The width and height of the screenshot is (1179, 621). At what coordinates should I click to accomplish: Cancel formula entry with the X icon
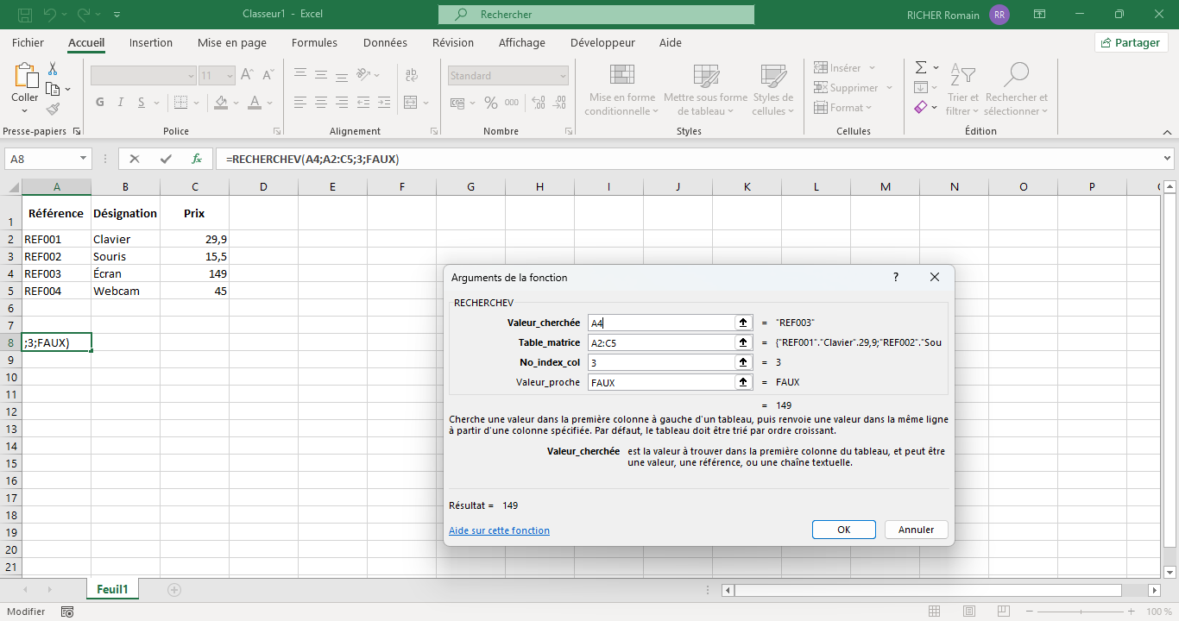click(x=135, y=159)
